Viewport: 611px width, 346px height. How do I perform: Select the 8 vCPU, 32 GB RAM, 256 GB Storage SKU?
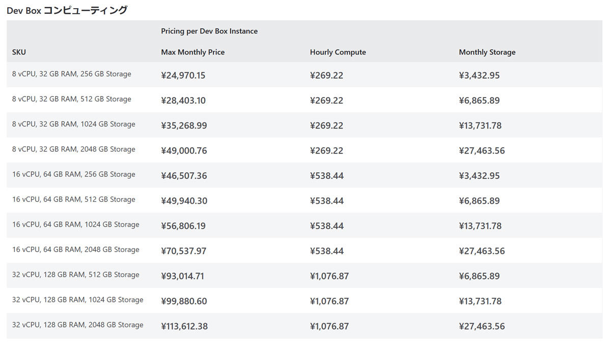pos(72,74)
